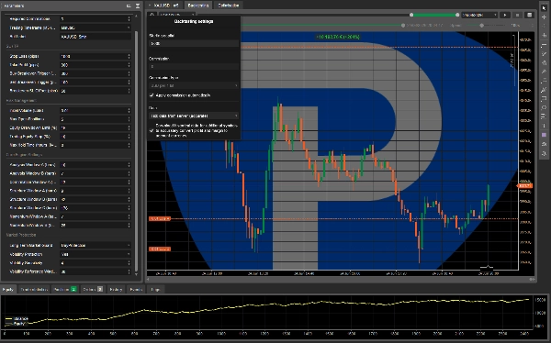
Task: Click the Structure Window C stepper arrows
Action: coord(129,208)
